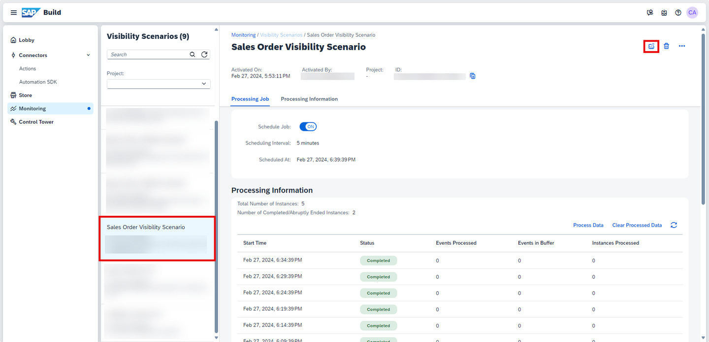The width and height of the screenshot is (709, 342).
Task: Click the Status column header
Action: pos(367,243)
